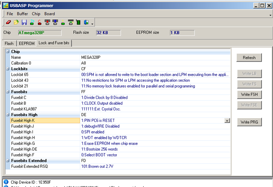Open the Fusebit High K dropdown arrow

tap(227, 121)
